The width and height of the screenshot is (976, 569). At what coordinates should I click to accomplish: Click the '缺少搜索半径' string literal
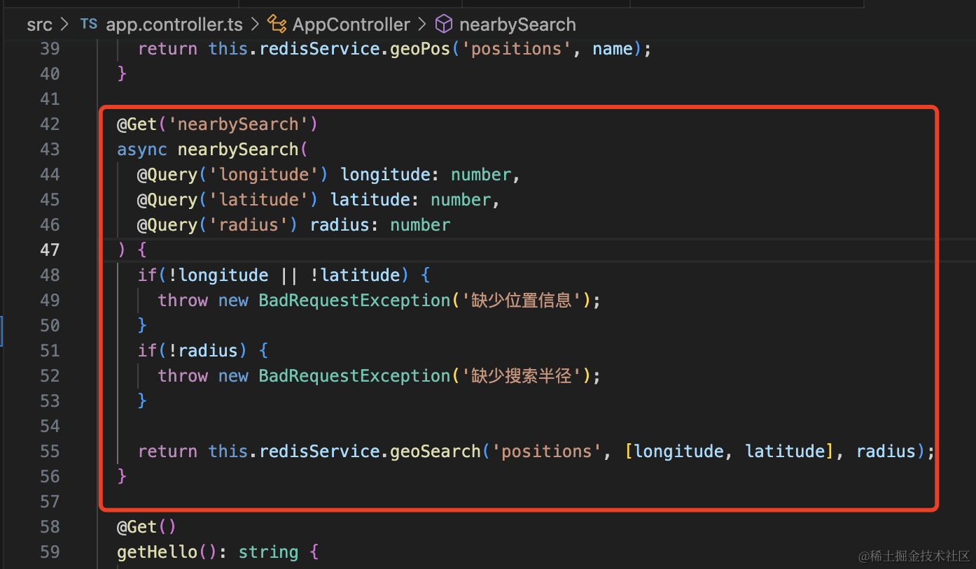pos(522,375)
